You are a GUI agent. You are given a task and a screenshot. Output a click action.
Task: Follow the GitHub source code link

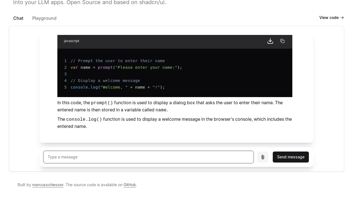(x=130, y=185)
